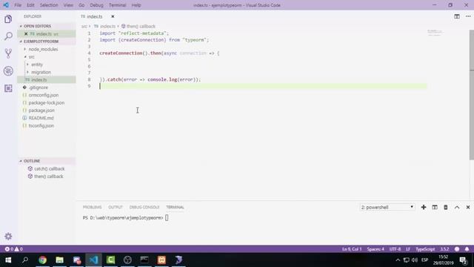Viewport: 474px width, 267px height.
Task: Select the Terminal panel tab
Action: pyautogui.click(x=175, y=208)
